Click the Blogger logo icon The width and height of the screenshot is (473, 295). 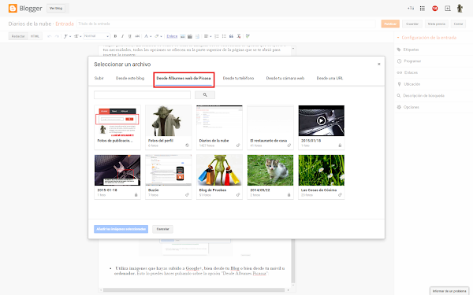click(x=13, y=8)
